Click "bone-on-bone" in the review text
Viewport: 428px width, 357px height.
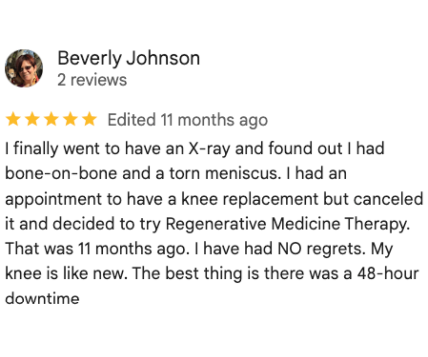point(61,174)
